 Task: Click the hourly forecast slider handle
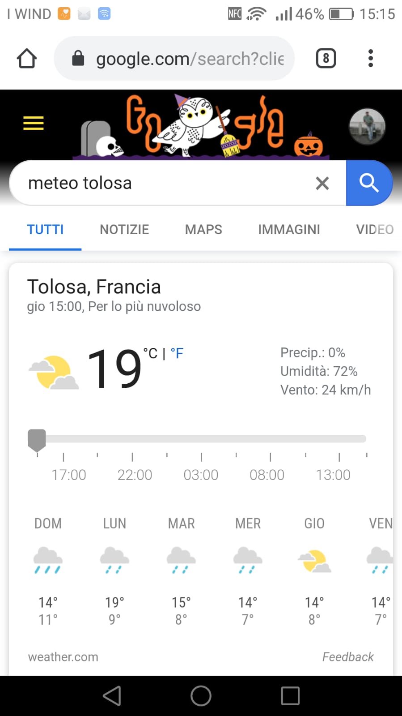37,439
